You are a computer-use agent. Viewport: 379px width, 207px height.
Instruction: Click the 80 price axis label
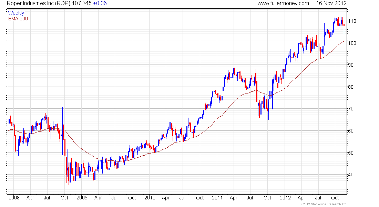coord(351,87)
